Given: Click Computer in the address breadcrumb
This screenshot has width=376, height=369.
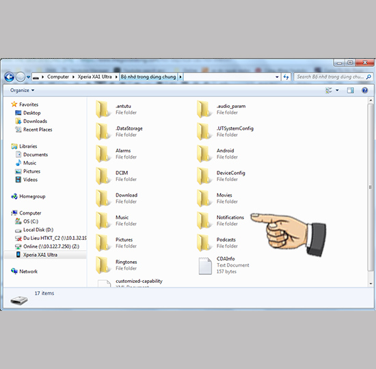Looking at the screenshot, I should [58, 77].
